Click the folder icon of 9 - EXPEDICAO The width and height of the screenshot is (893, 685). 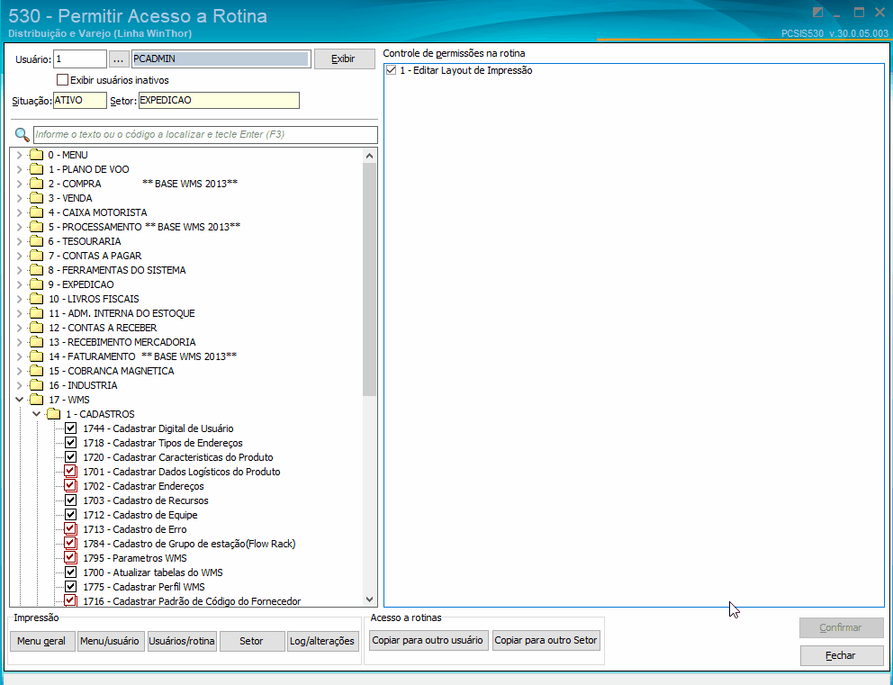click(36, 284)
